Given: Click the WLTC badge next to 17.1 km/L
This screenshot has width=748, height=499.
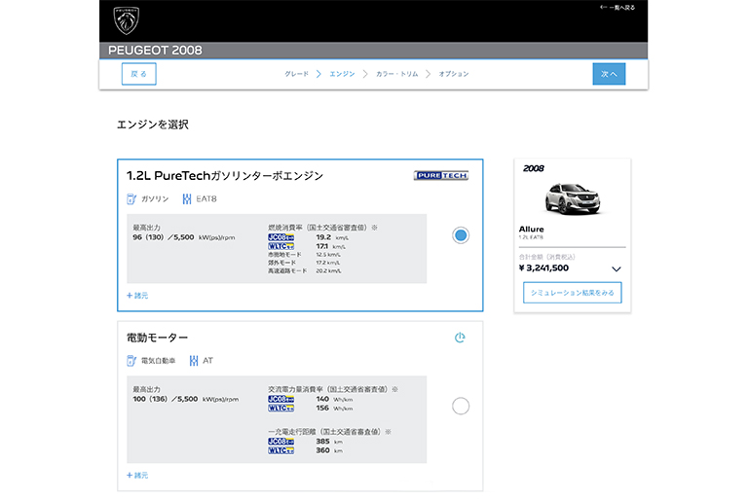Looking at the screenshot, I should click(280, 246).
